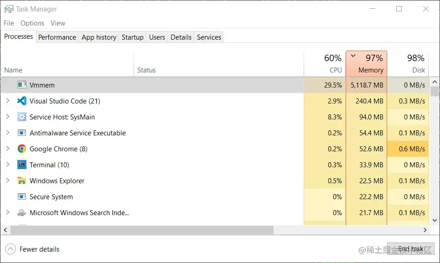Select the Processes tab

coord(19,36)
